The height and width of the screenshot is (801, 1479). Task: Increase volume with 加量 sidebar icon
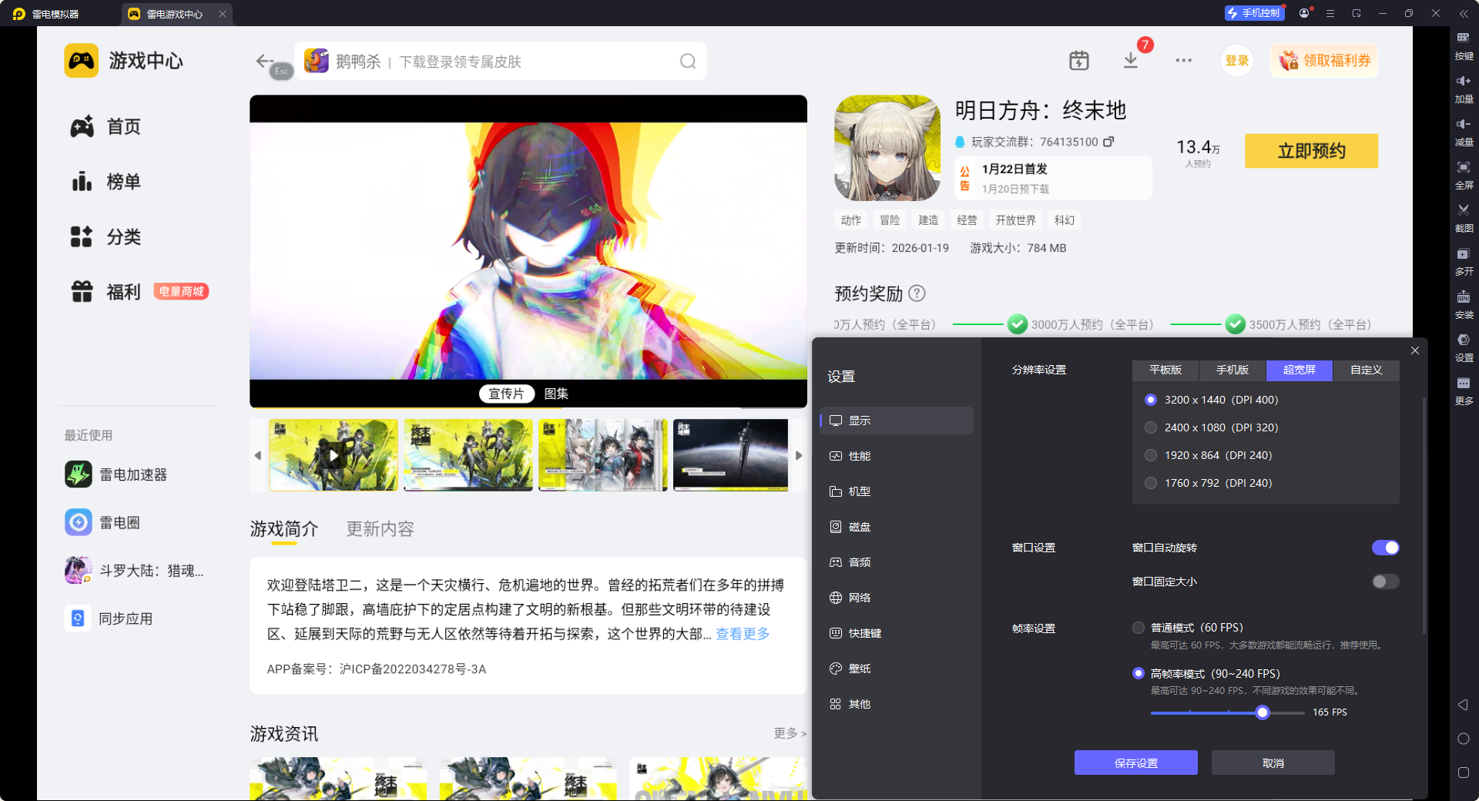[x=1464, y=89]
